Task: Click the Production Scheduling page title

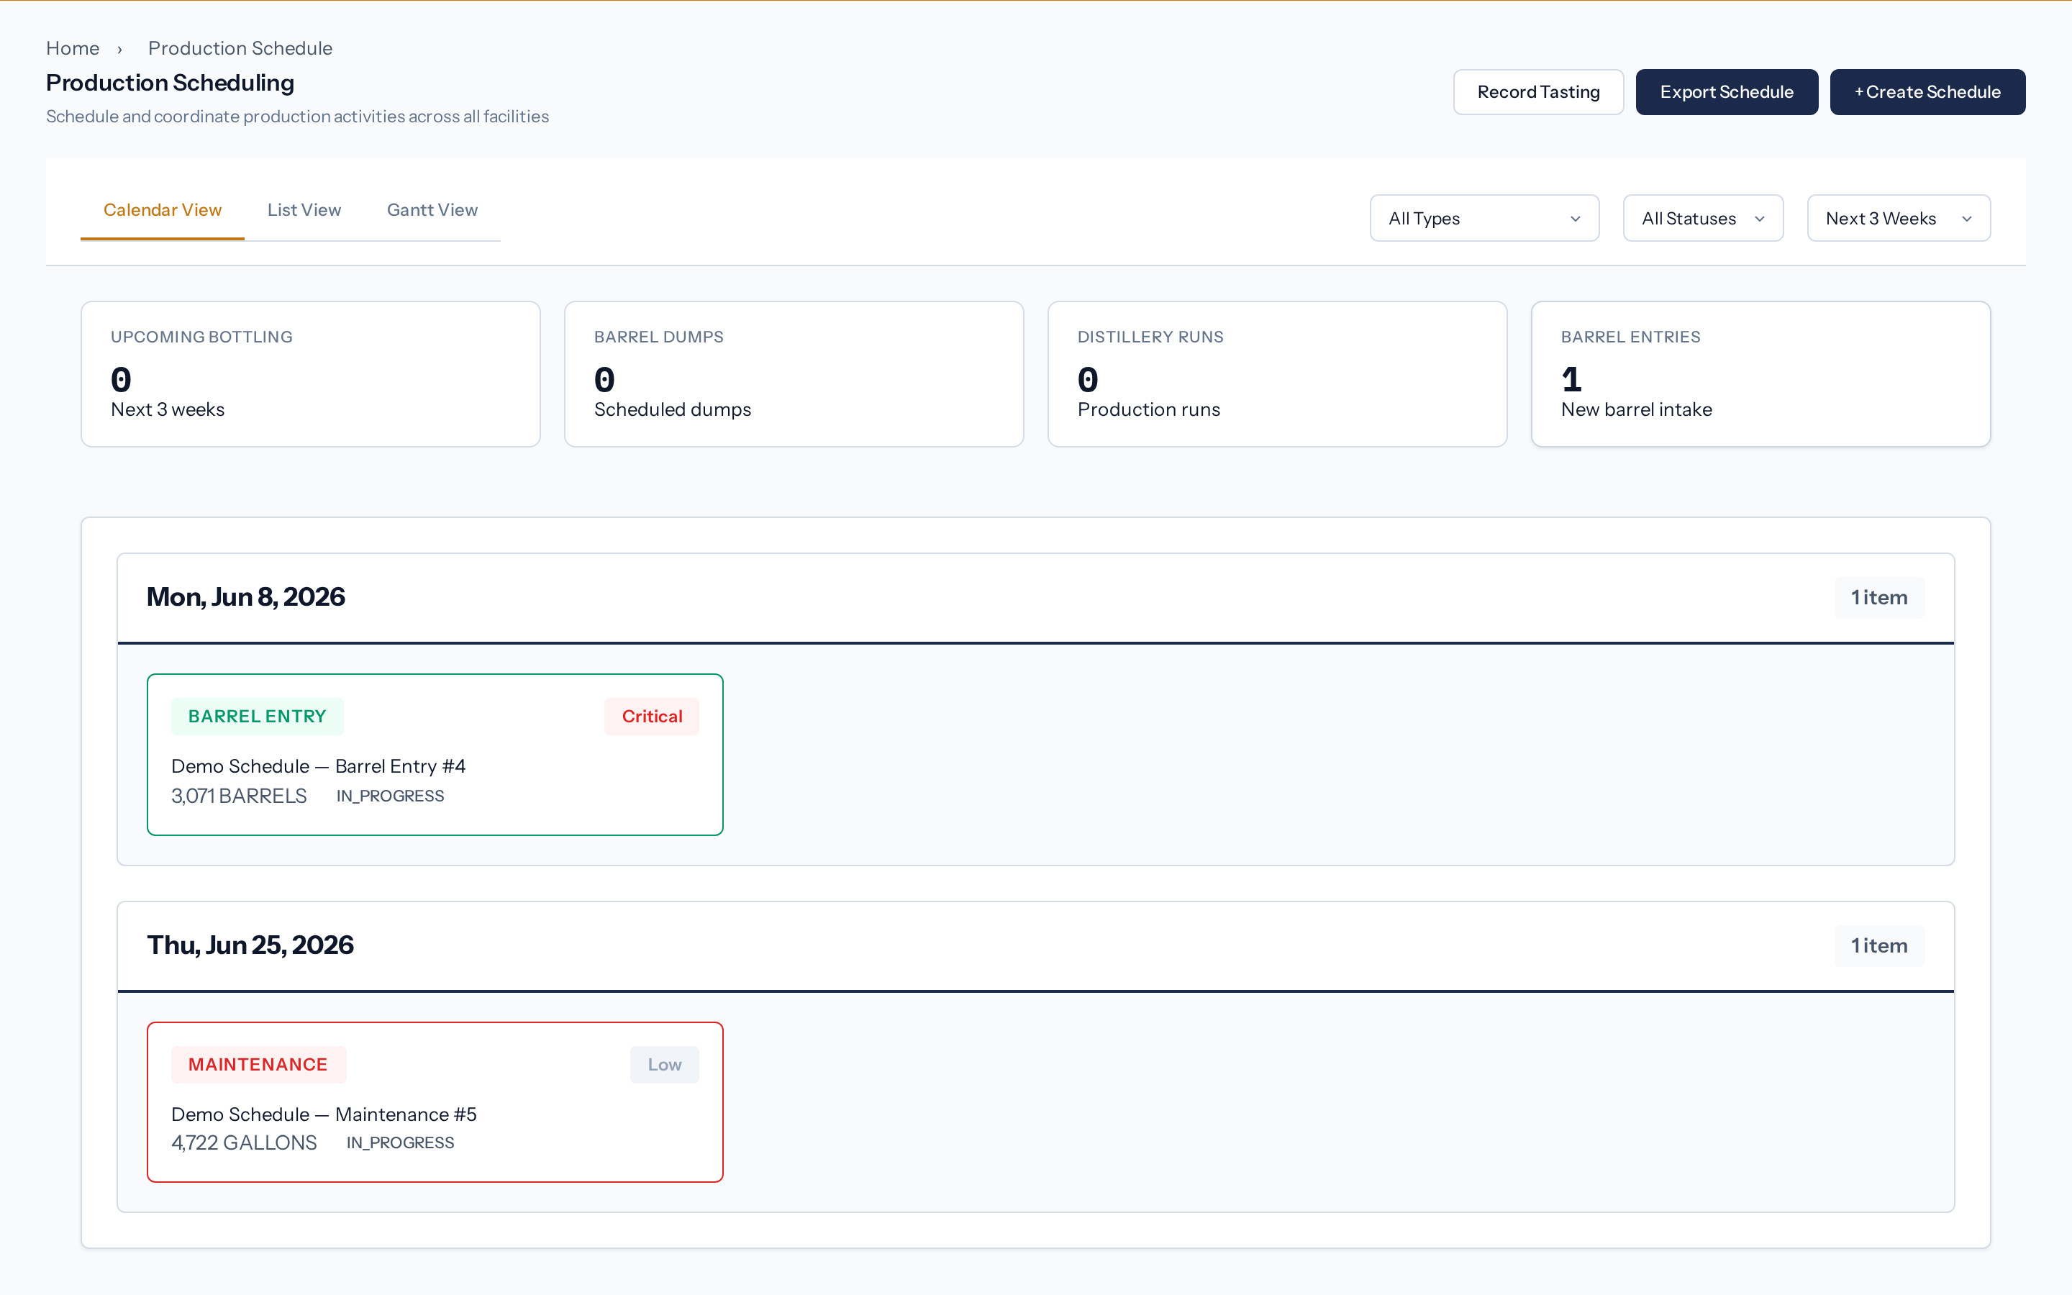Action: click(x=171, y=82)
